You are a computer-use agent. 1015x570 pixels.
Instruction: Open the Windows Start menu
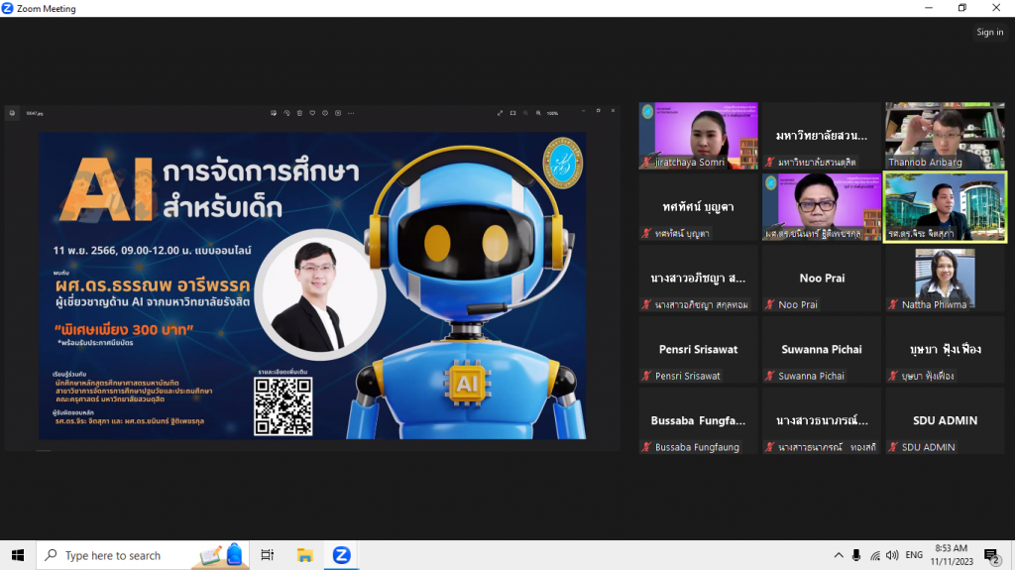click(x=17, y=555)
